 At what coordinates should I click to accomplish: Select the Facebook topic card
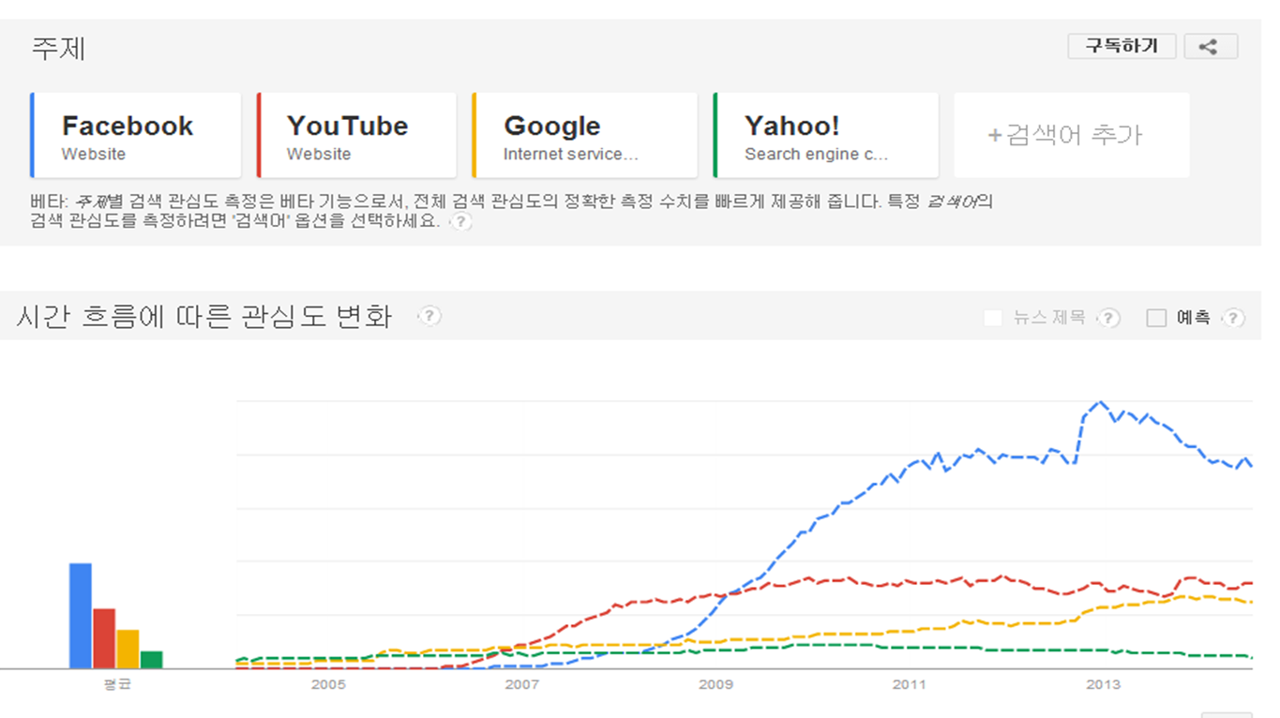[136, 135]
